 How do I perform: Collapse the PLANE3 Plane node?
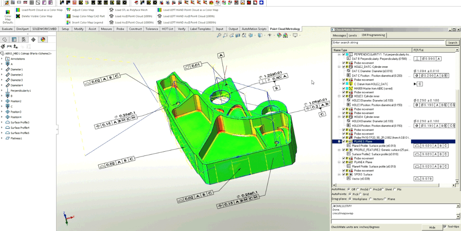coord(339,141)
